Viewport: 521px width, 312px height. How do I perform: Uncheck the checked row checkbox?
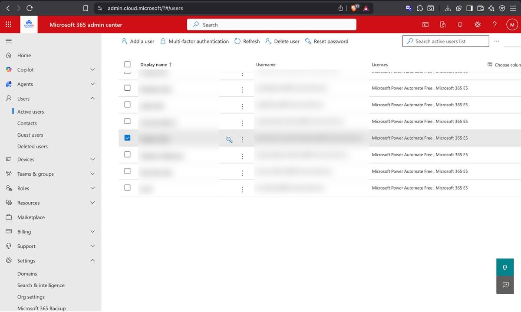pyautogui.click(x=127, y=138)
